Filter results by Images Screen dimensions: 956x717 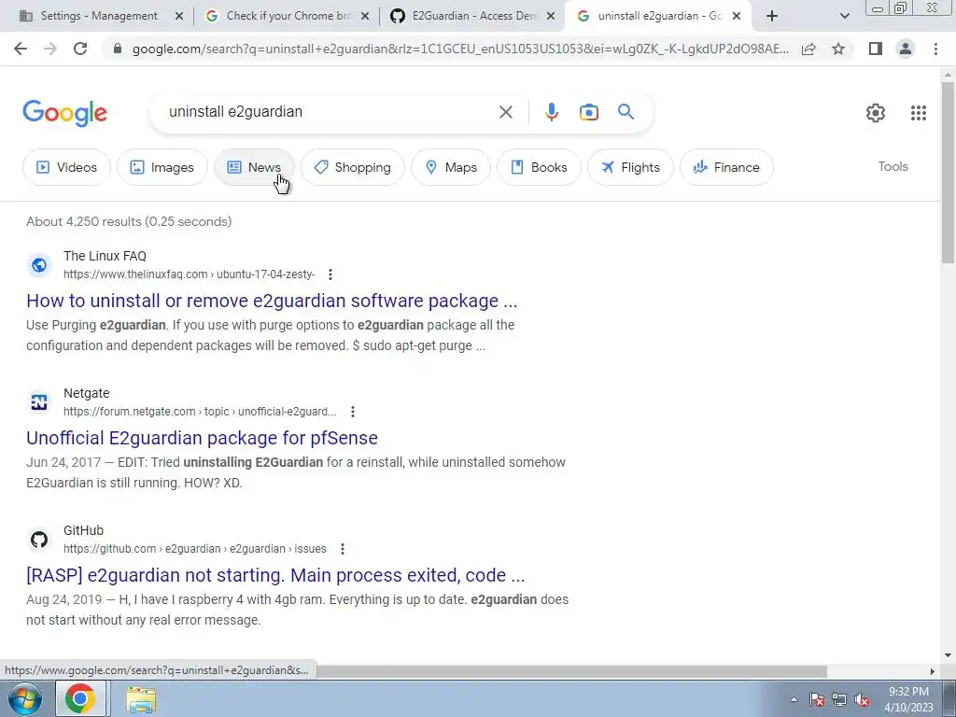(x=162, y=167)
